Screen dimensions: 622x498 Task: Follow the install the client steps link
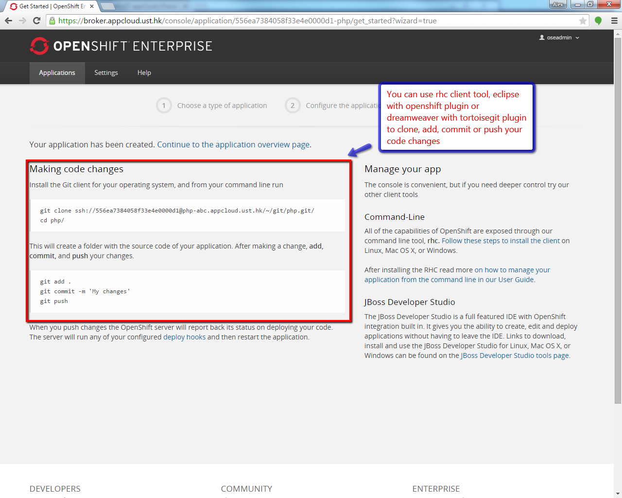[x=501, y=241]
